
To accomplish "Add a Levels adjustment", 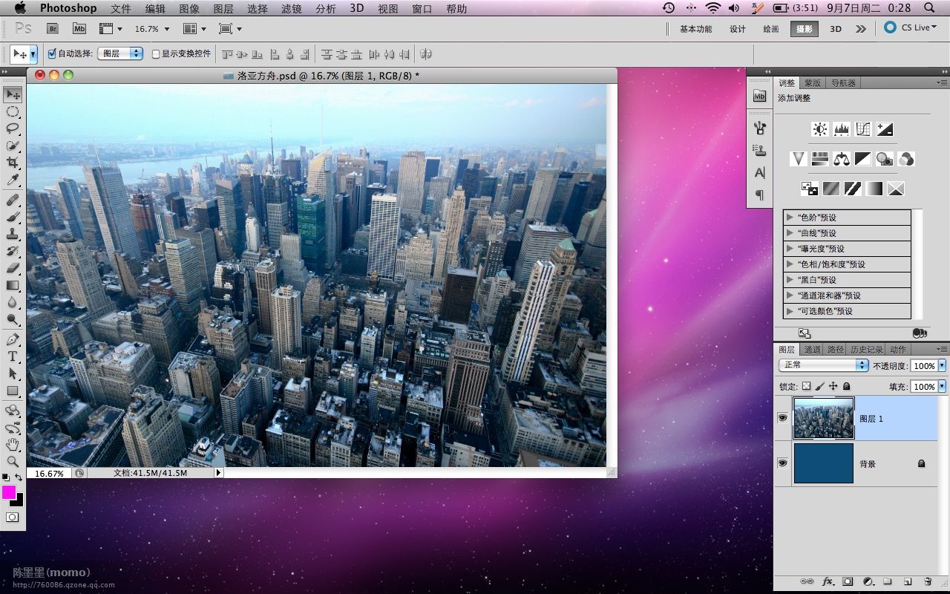I will (x=841, y=129).
